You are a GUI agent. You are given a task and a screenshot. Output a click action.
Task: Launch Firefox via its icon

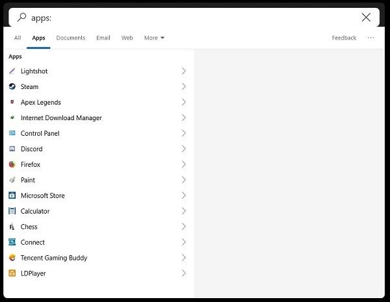[12, 164]
